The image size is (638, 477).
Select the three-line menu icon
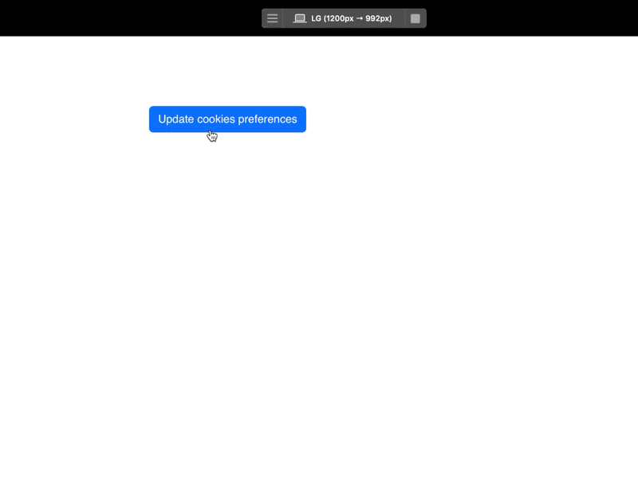[272, 18]
